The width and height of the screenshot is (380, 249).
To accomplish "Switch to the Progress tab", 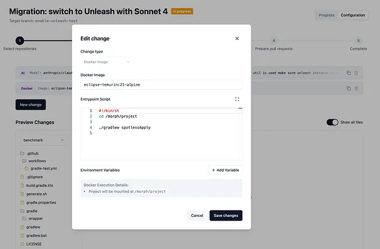I will coord(327,15).
